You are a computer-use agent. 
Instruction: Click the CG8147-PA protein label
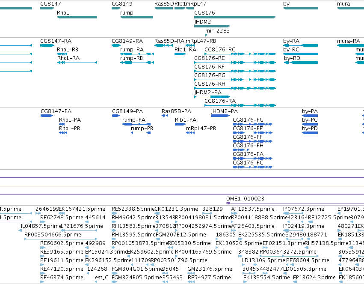[56, 111]
